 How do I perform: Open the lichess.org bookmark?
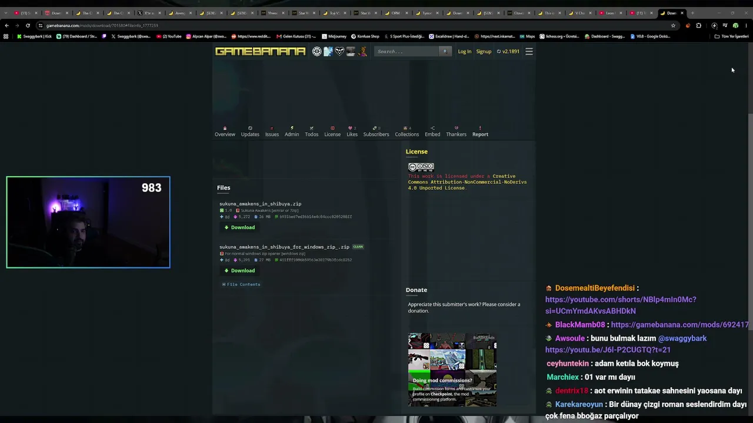pos(559,36)
